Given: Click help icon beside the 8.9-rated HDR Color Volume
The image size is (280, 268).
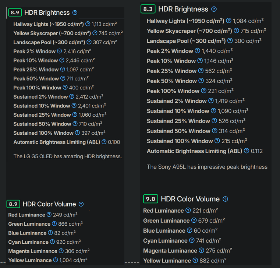Looking at the screenshot, I should [81, 204].
